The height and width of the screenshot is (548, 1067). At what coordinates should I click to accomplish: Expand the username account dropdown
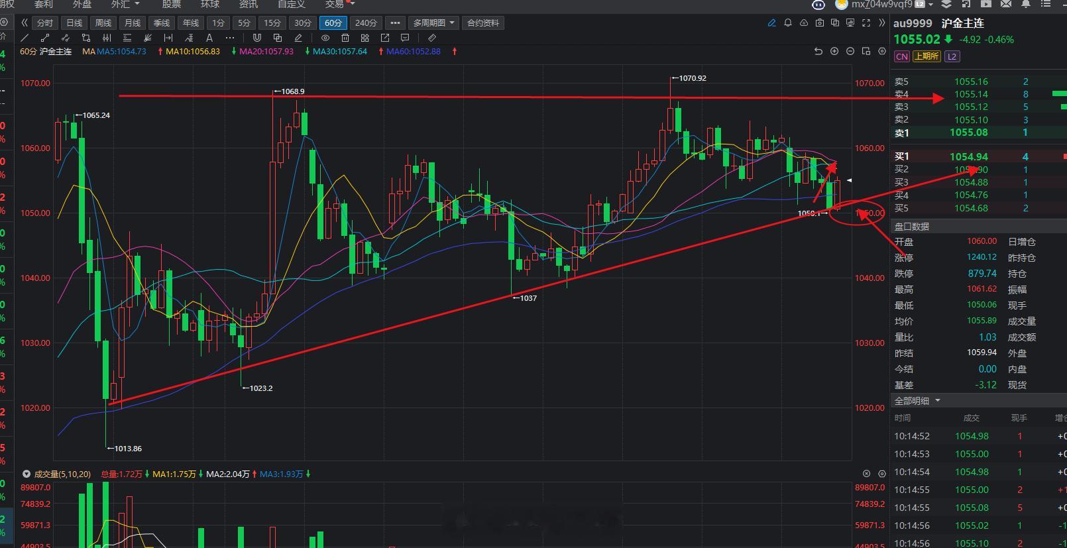[x=930, y=4]
